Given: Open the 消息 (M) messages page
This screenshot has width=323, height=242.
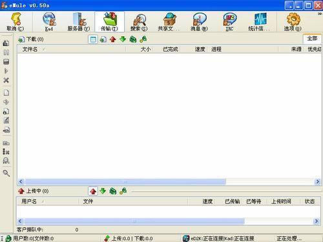Looking at the screenshot, I should [199, 22].
